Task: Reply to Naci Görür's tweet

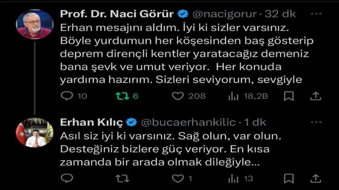Action: [x=67, y=96]
